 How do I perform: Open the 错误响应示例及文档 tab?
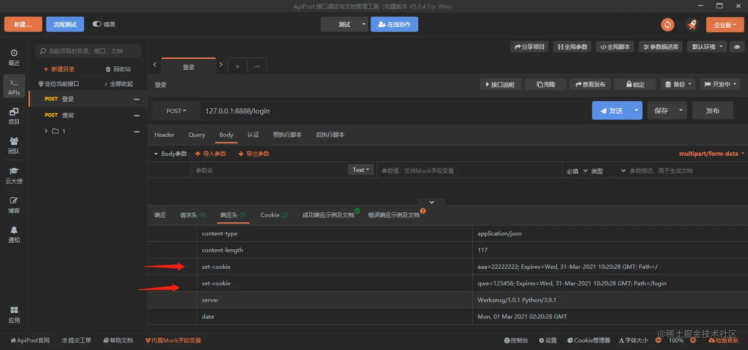[x=394, y=215]
